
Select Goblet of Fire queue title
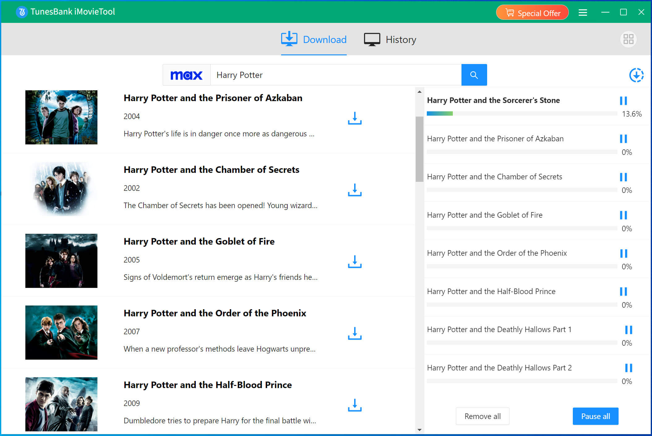pos(485,215)
